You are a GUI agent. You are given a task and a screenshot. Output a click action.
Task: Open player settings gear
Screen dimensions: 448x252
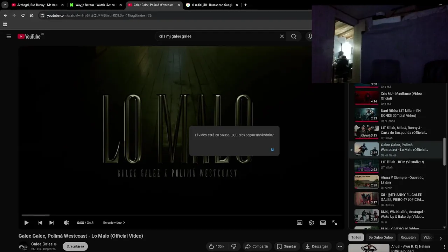point(311,223)
